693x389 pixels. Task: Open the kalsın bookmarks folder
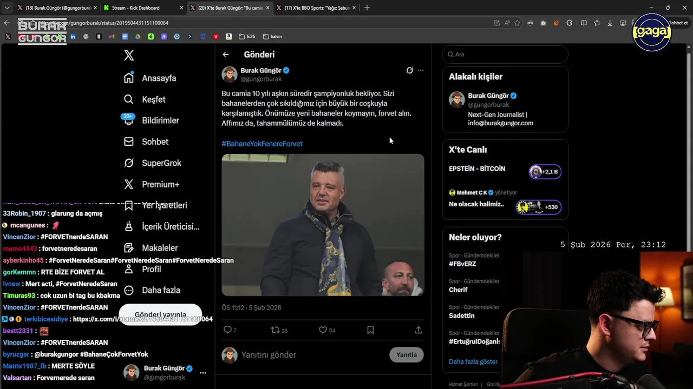272,37
